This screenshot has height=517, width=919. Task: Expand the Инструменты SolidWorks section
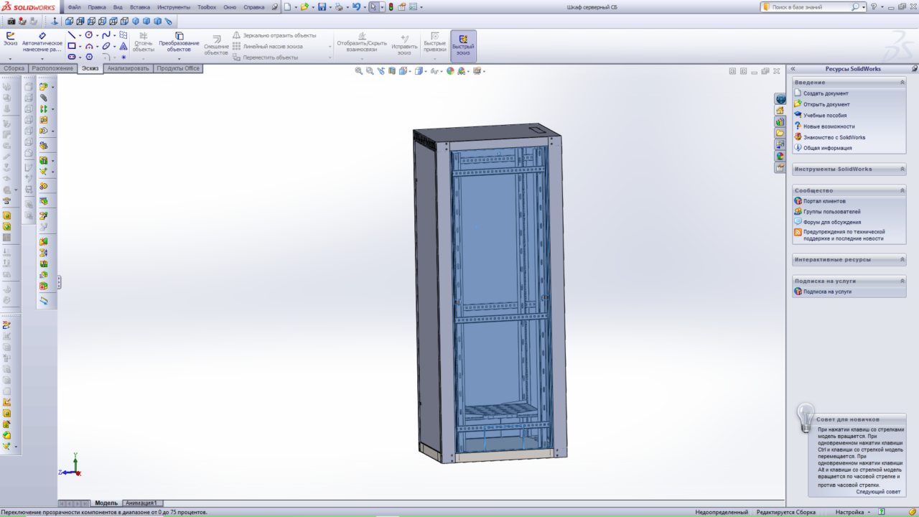click(902, 169)
